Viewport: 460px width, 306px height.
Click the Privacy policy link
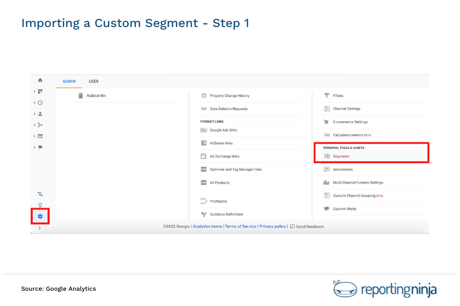pyautogui.click(x=272, y=226)
